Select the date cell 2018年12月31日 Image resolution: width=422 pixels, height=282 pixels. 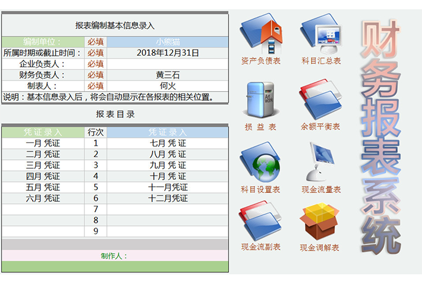click(168, 53)
